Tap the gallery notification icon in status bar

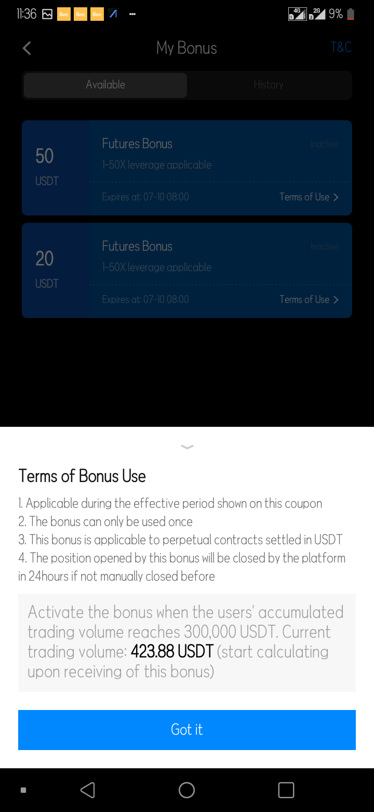click(47, 15)
